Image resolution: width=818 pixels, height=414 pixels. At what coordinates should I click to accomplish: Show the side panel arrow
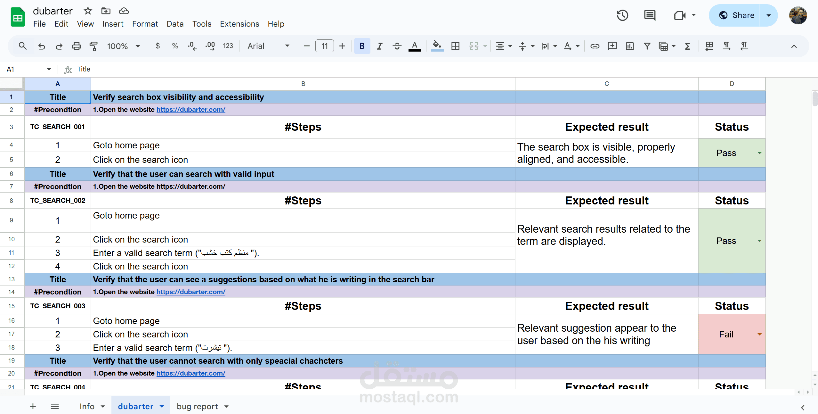click(x=803, y=408)
